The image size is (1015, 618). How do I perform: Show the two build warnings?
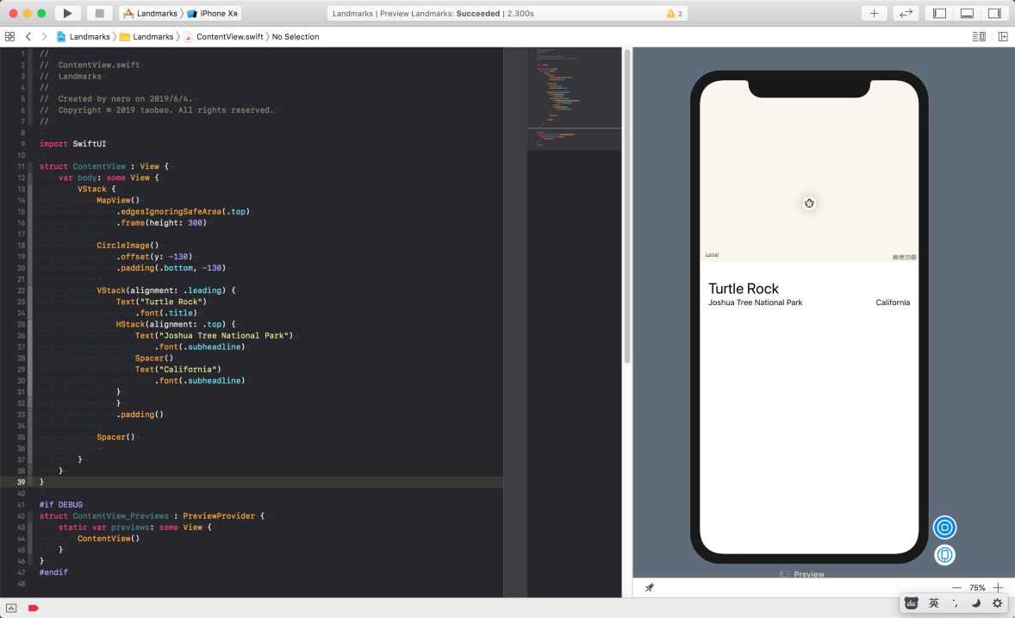coord(675,14)
